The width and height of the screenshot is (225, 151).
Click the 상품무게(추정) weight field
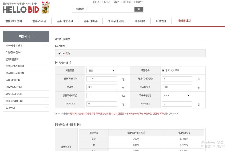102,95
